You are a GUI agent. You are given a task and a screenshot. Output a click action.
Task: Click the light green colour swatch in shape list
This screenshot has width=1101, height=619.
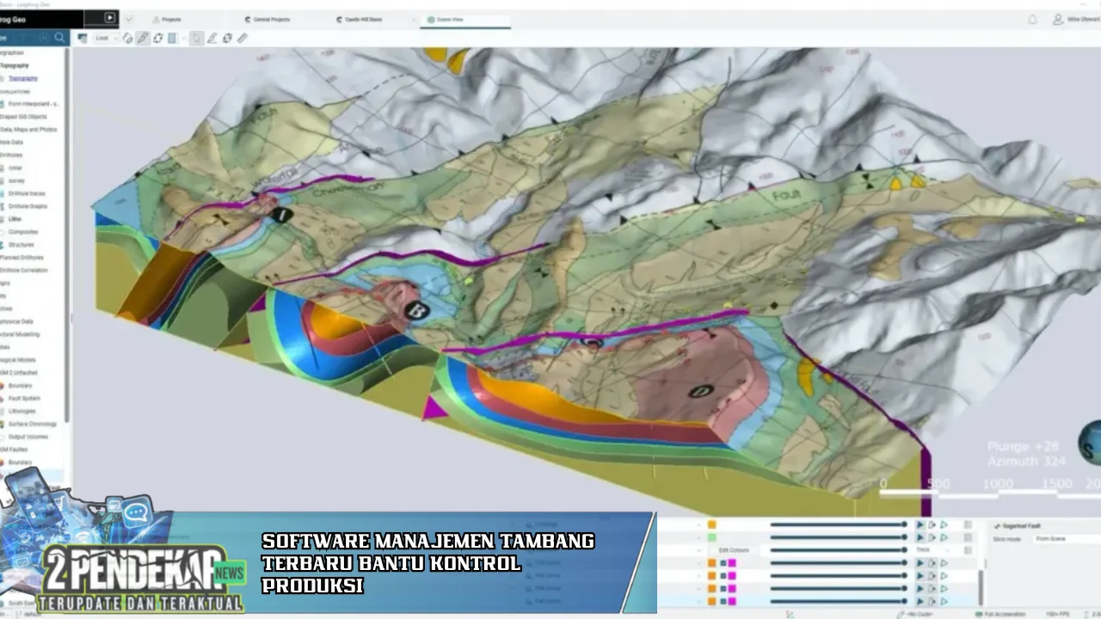pos(712,537)
